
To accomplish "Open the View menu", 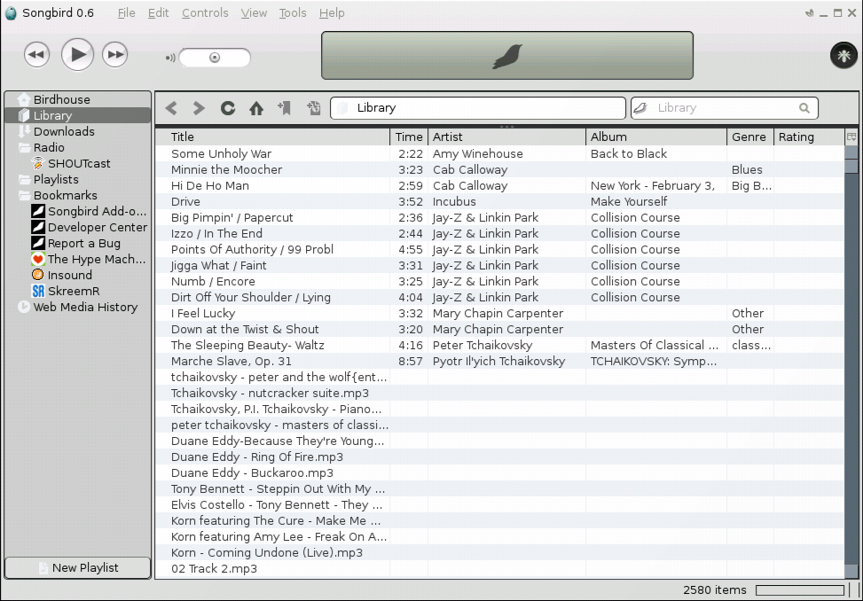I will 254,12.
